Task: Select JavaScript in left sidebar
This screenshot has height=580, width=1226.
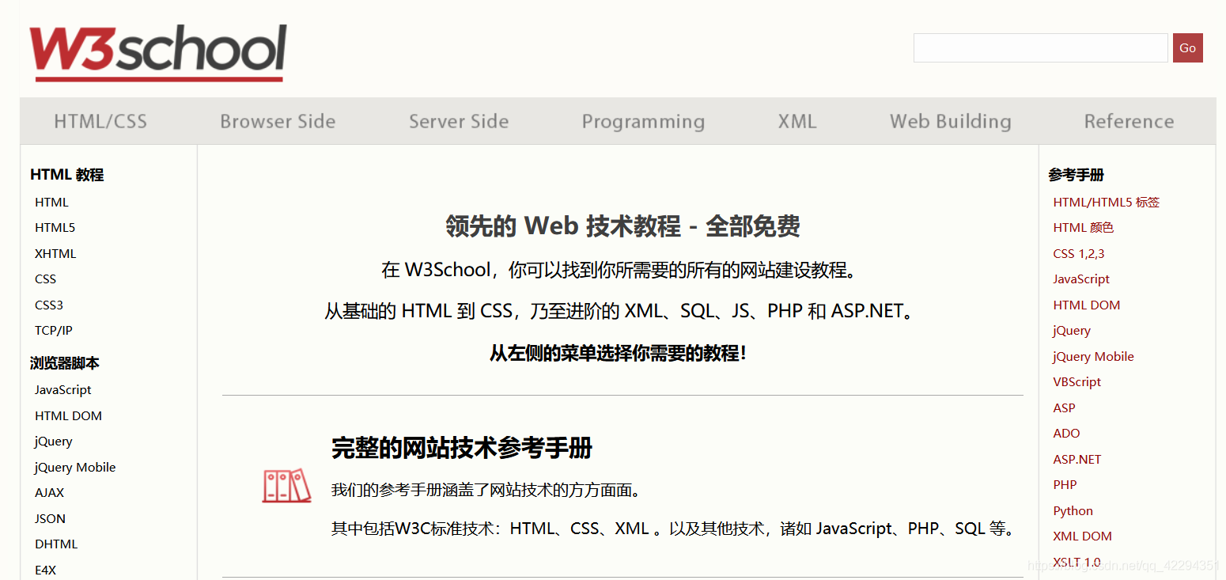Action: click(62, 389)
